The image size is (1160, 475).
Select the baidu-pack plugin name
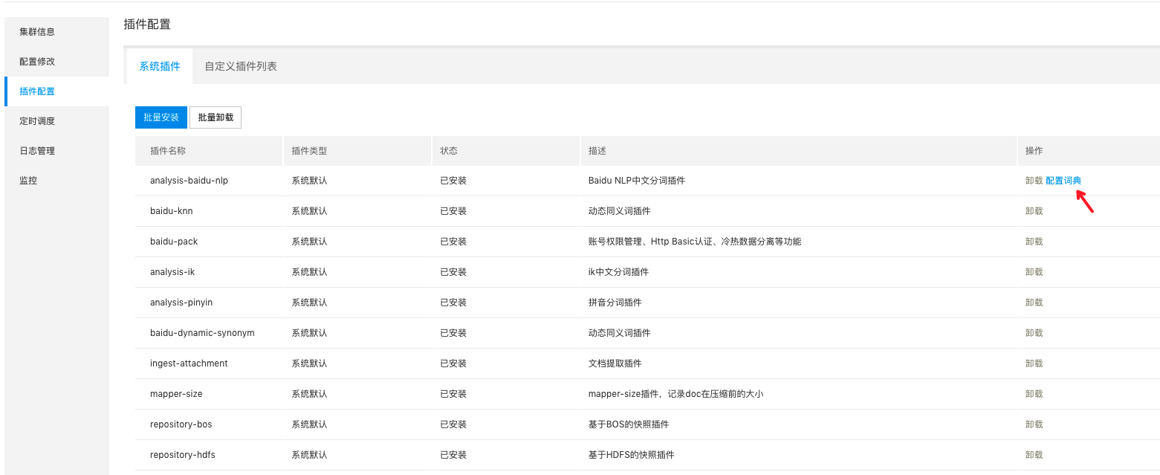174,242
